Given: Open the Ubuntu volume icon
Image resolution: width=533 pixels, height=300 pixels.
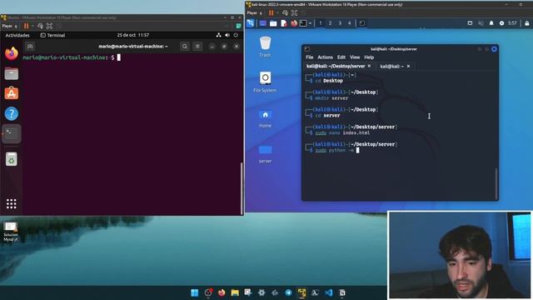Looking at the screenshot, I should [x=227, y=35].
